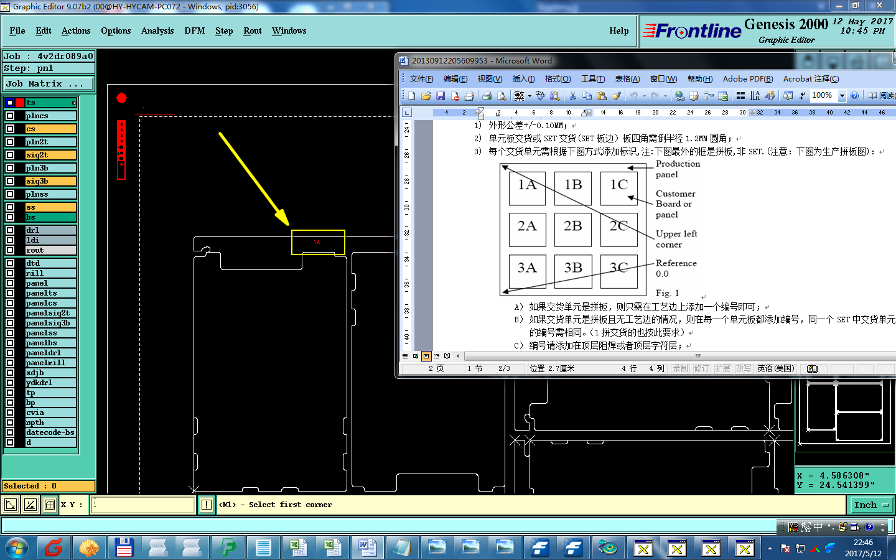The width and height of the screenshot is (896, 560).
Task: Switch to Word print layout view icon
Action: [x=426, y=356]
